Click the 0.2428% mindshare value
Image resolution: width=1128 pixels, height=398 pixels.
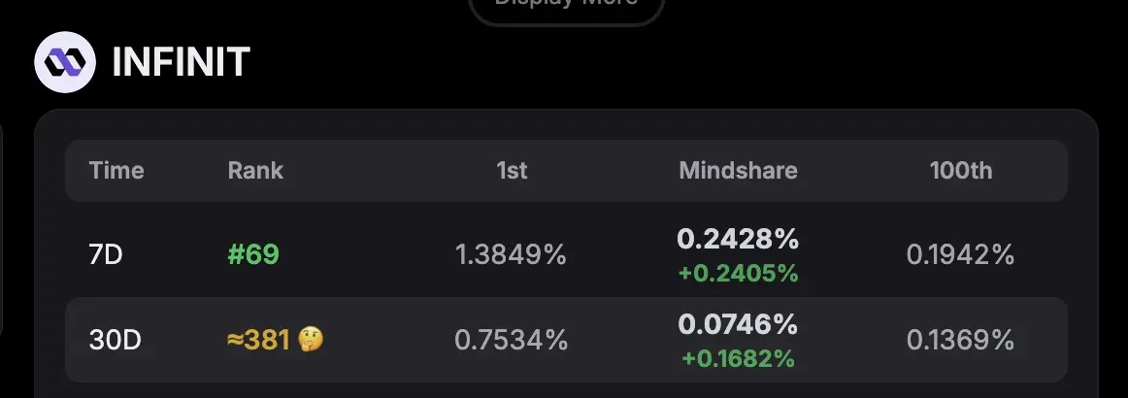[x=738, y=239]
